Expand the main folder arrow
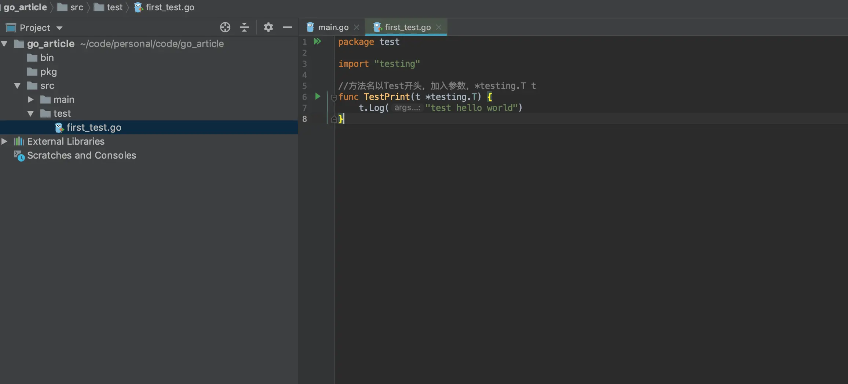The width and height of the screenshot is (848, 384). [30, 99]
